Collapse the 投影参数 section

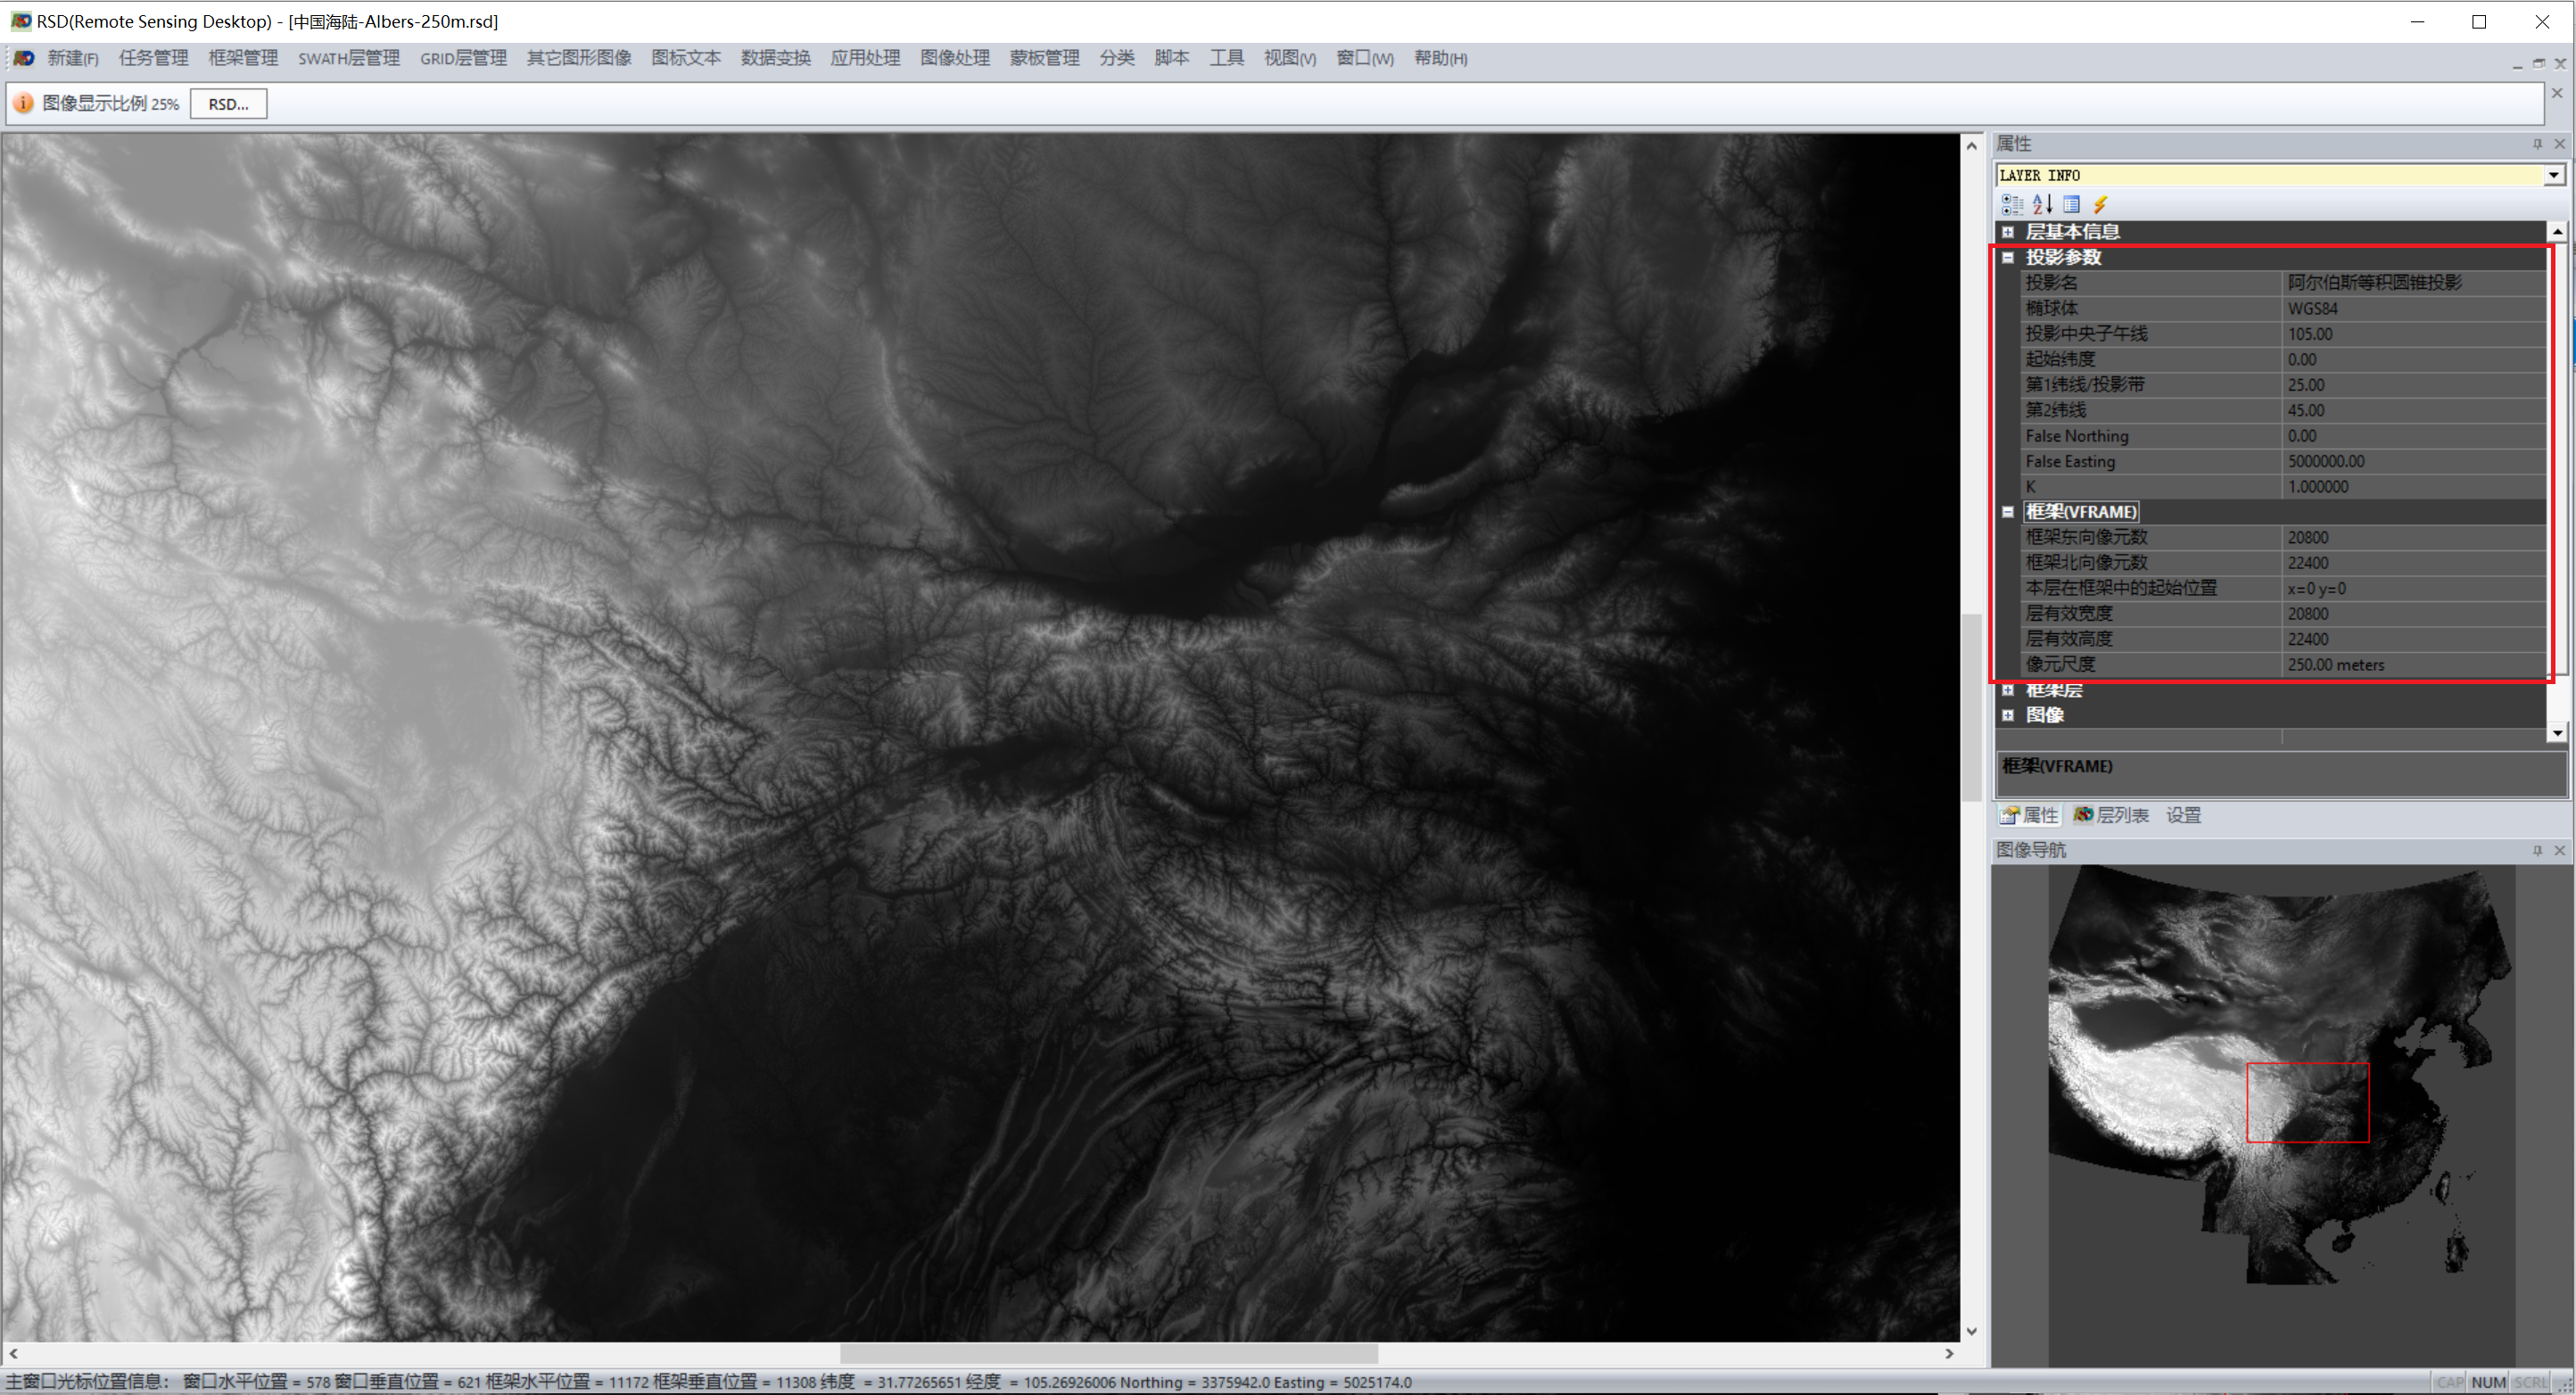(2007, 257)
